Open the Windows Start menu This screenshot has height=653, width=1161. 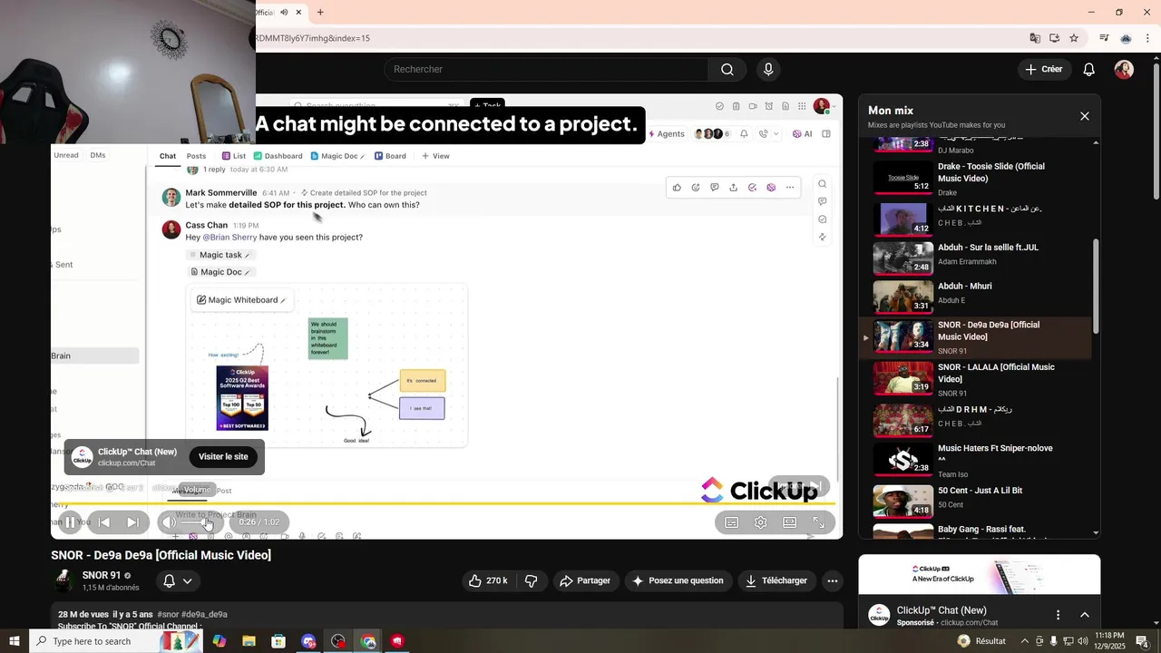click(x=14, y=641)
